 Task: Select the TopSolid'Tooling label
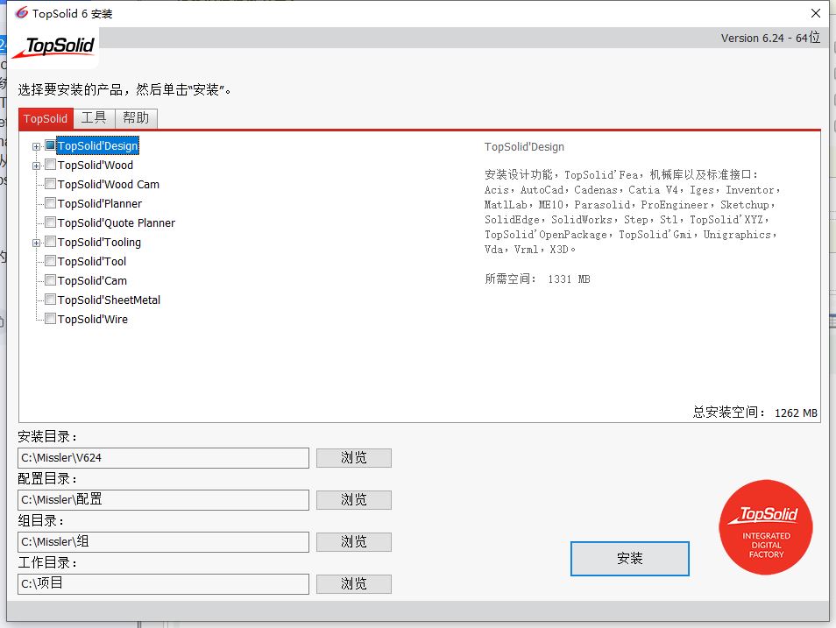(x=99, y=242)
